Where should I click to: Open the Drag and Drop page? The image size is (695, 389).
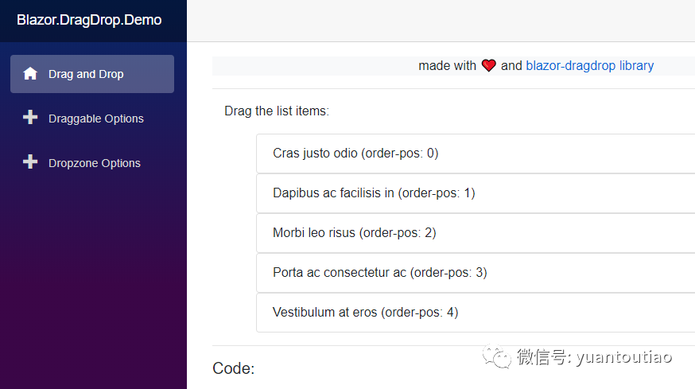click(x=92, y=74)
